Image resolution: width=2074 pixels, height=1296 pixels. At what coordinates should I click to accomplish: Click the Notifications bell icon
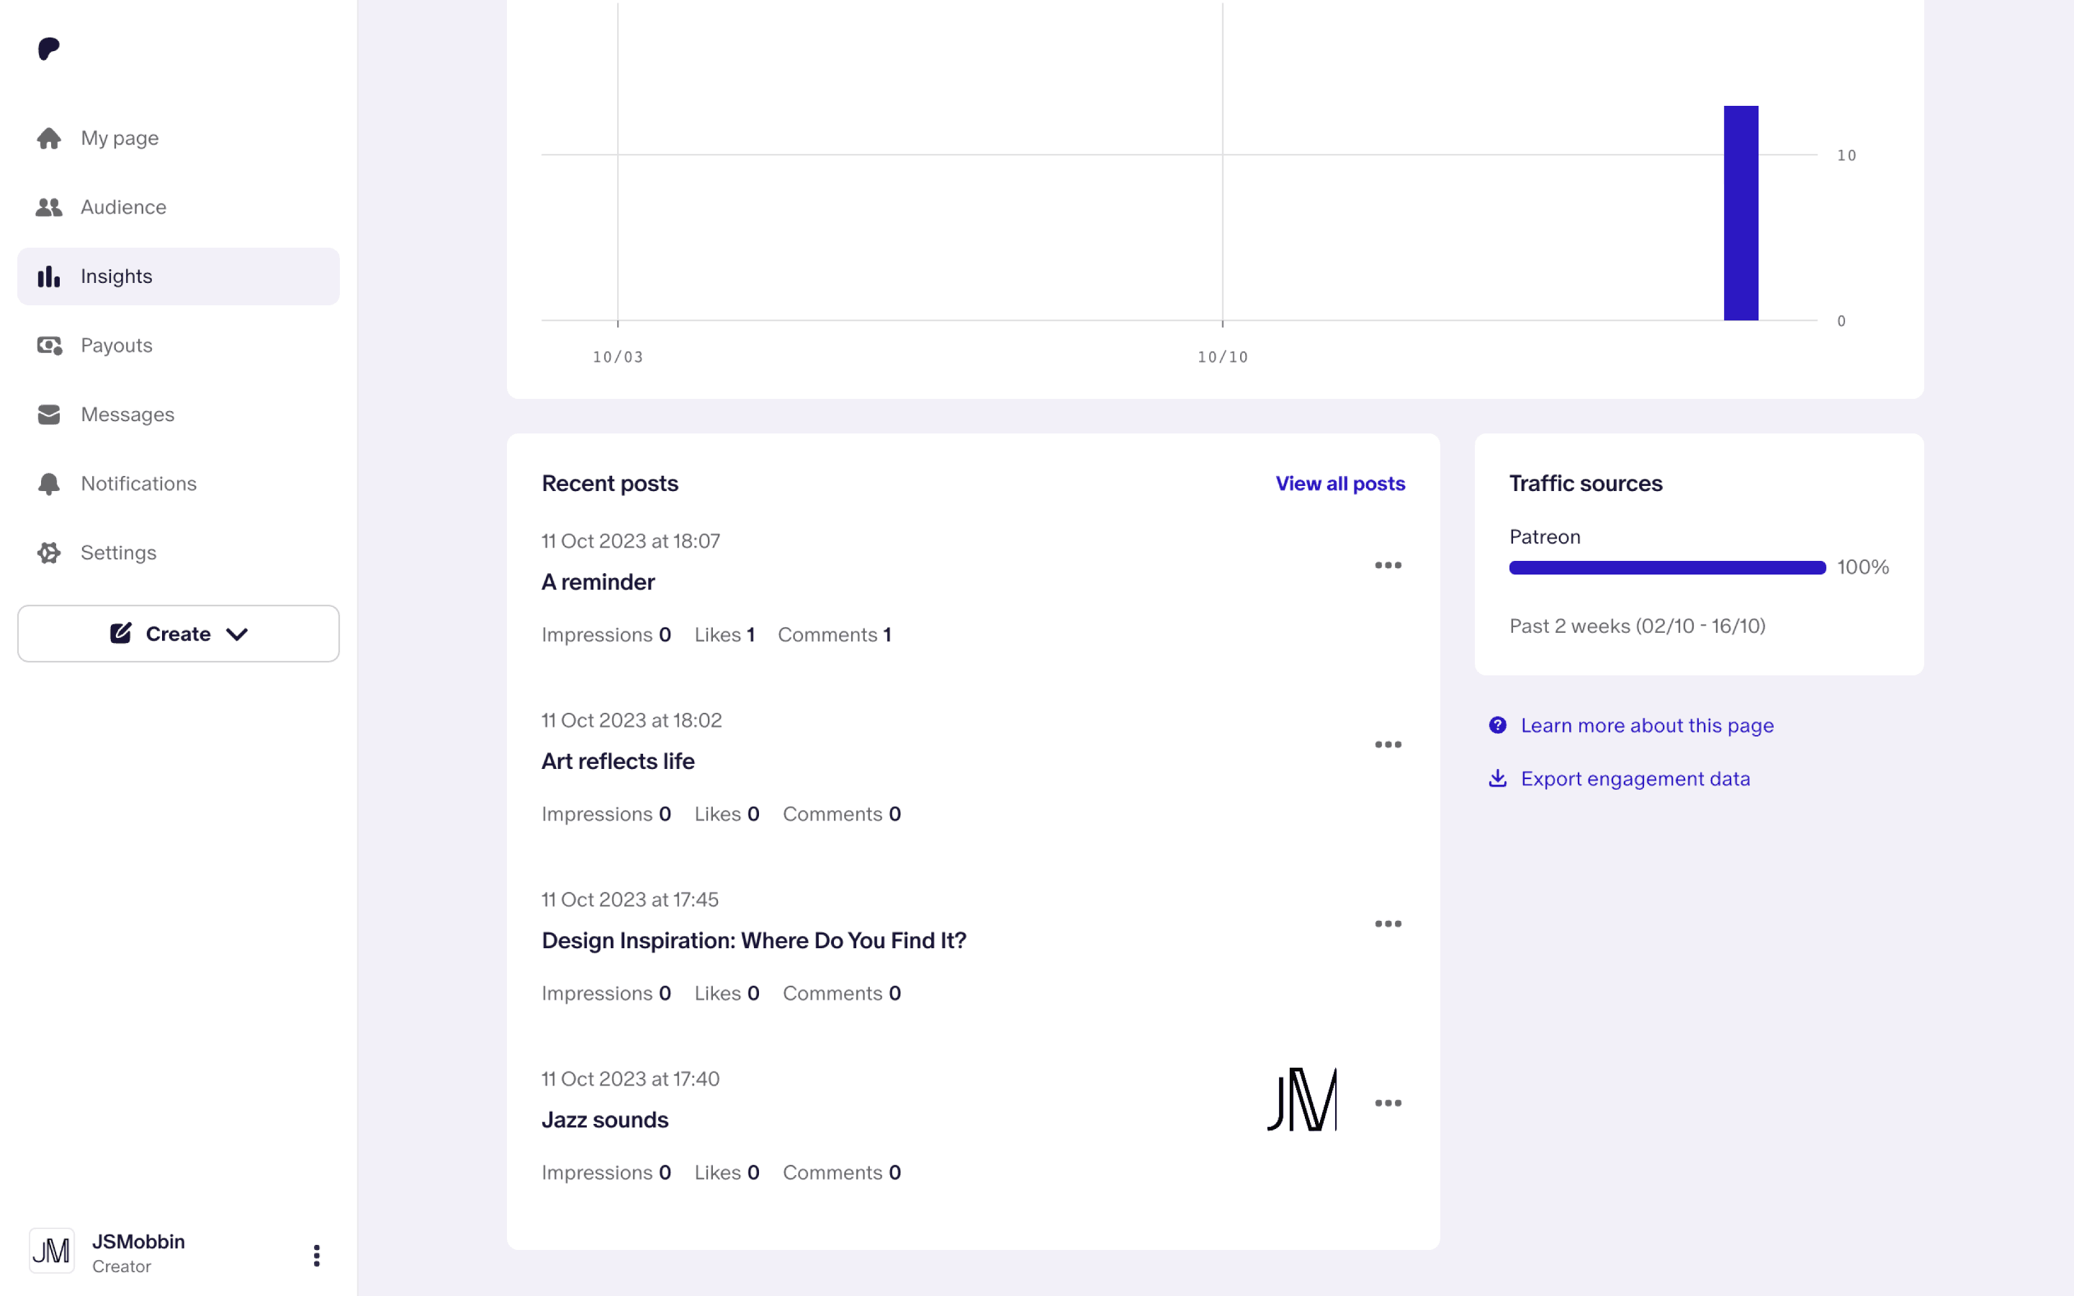tap(49, 483)
